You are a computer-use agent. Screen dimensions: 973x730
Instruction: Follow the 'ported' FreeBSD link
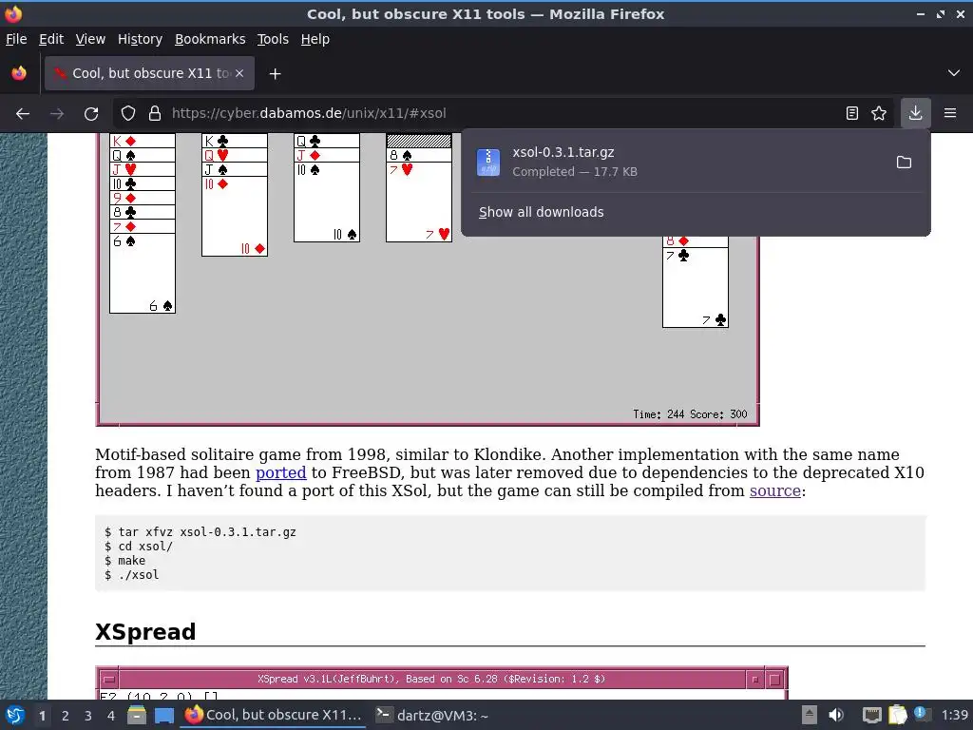(281, 472)
